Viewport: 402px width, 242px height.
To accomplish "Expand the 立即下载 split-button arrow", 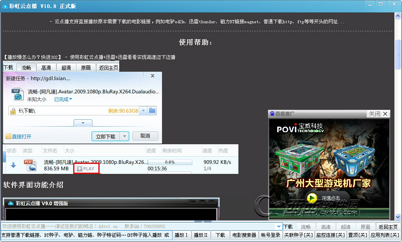I will pos(124,136).
